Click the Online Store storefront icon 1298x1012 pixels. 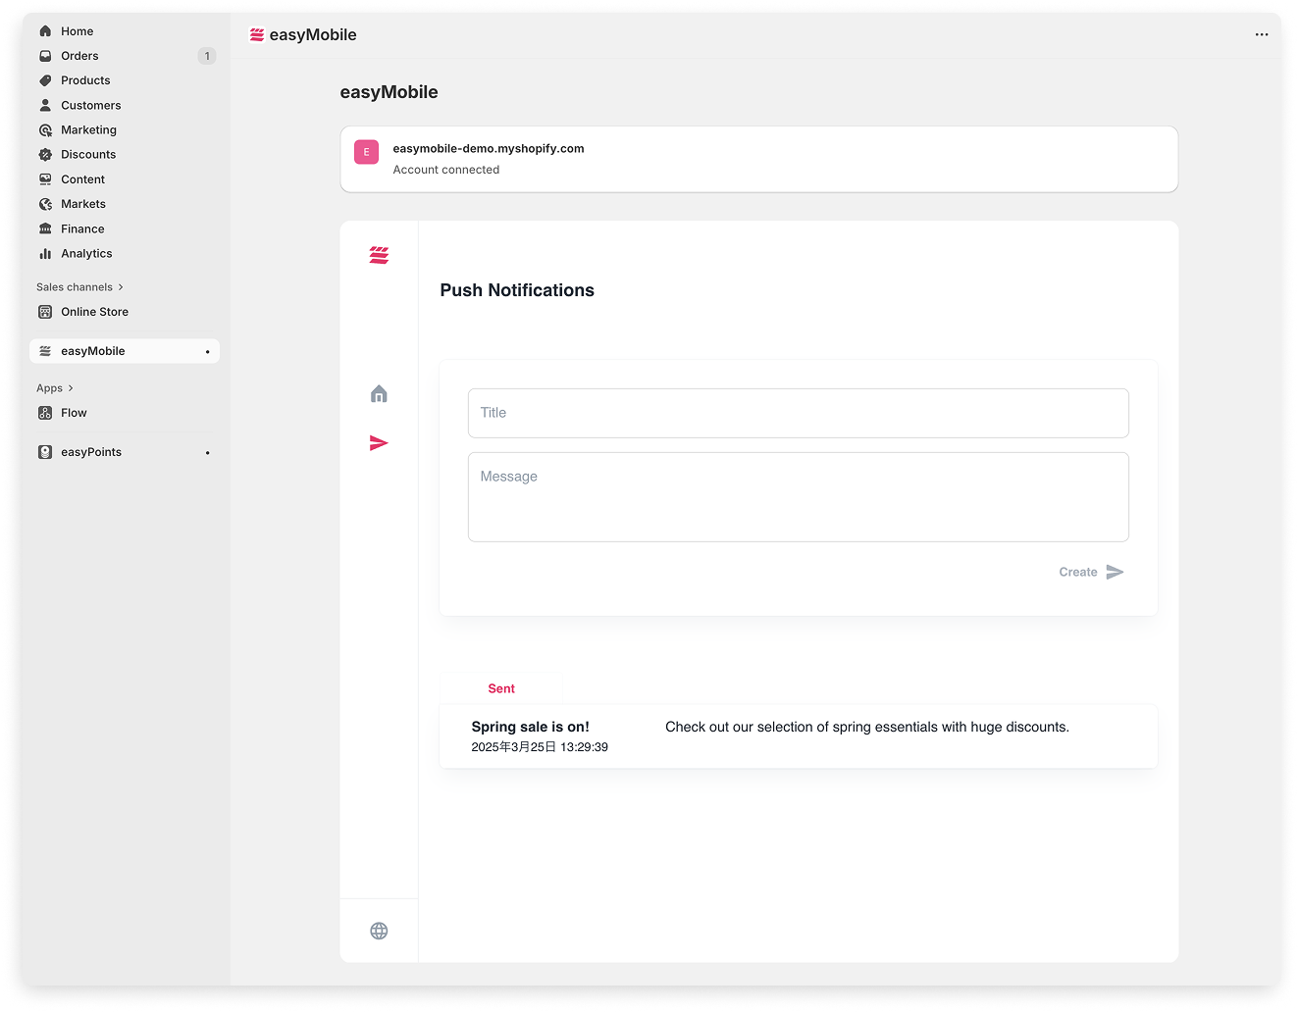(45, 312)
